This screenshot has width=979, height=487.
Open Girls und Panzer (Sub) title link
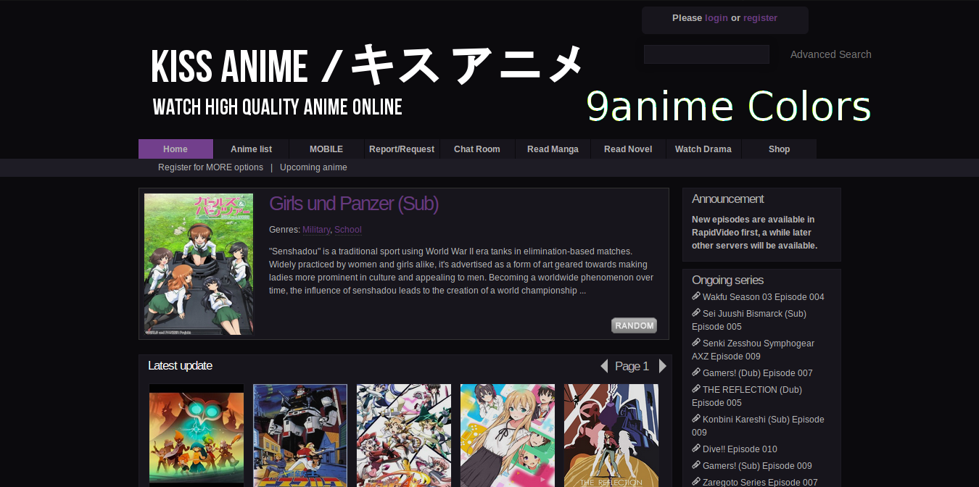[x=354, y=204]
